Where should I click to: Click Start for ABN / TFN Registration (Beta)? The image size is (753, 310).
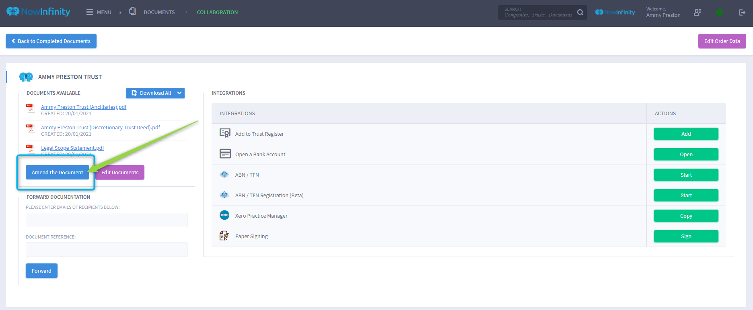click(686, 195)
